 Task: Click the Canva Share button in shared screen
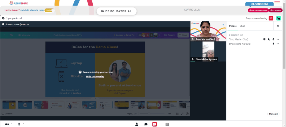click(x=183, y=35)
